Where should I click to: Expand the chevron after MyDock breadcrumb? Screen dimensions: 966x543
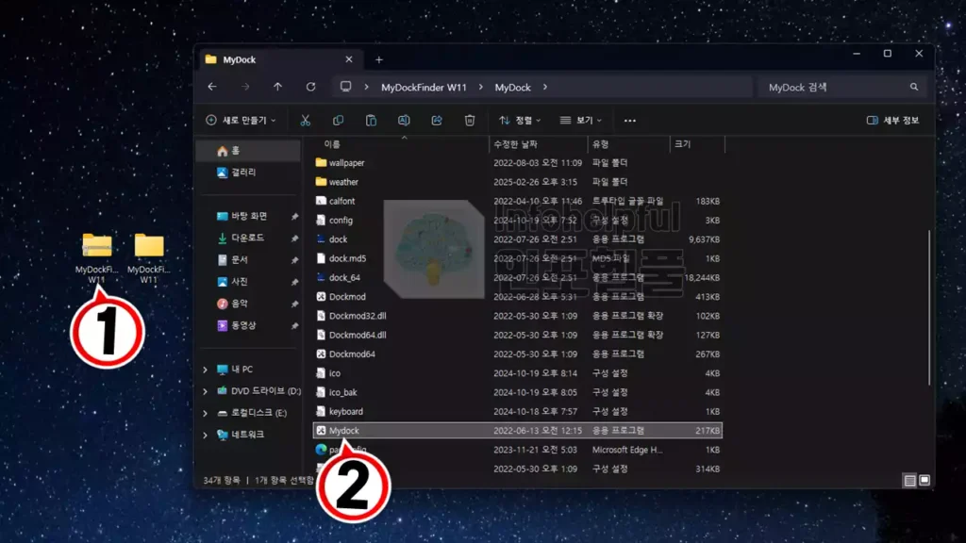pyautogui.click(x=545, y=87)
